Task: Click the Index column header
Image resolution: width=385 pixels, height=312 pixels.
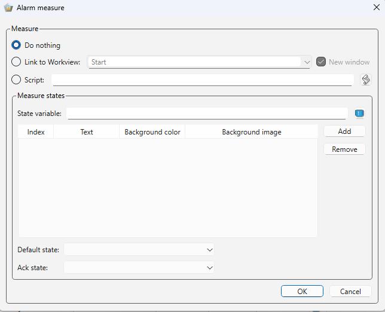Action: tap(36, 132)
